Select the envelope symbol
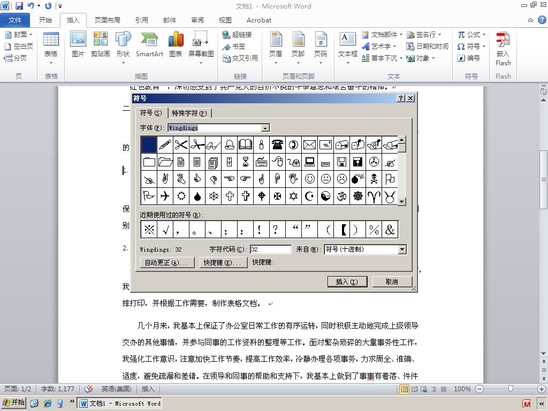 click(x=310, y=144)
